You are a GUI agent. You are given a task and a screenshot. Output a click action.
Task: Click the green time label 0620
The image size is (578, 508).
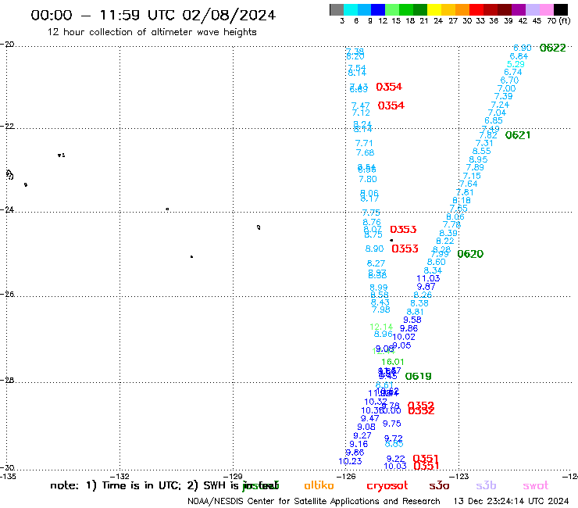(x=470, y=254)
